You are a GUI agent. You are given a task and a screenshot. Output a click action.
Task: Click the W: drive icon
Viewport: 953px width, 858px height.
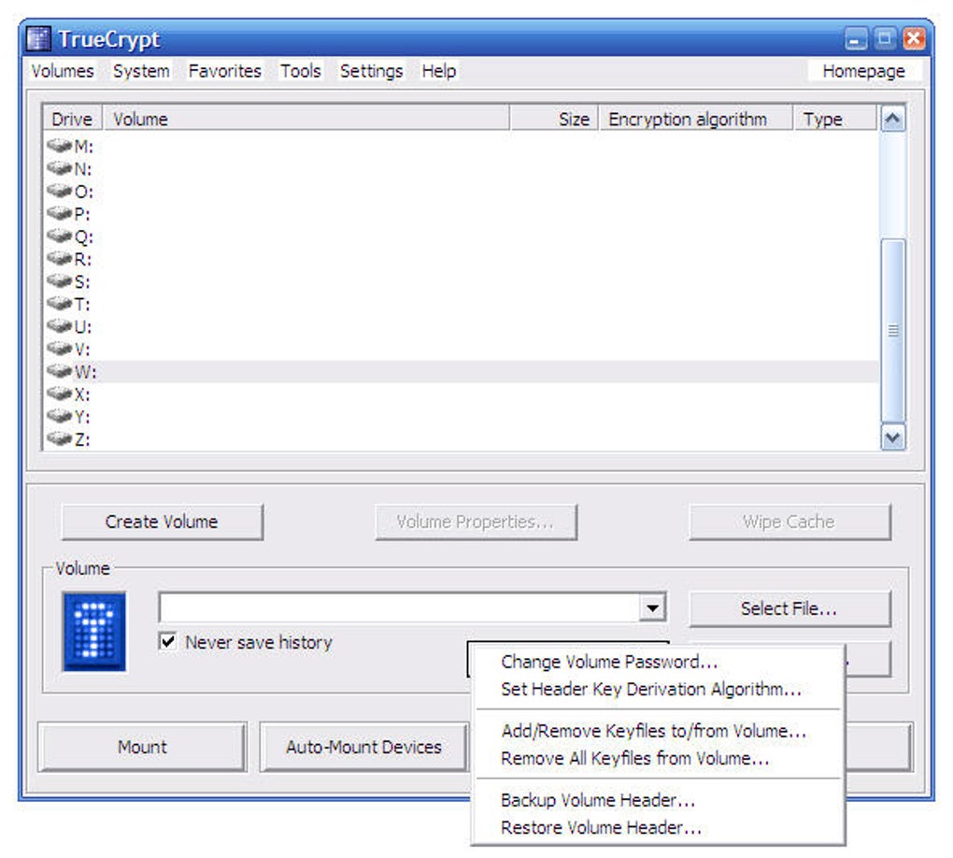(59, 370)
